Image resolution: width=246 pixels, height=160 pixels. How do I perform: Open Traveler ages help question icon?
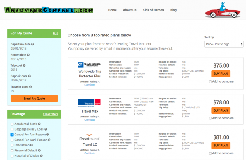point(30,87)
